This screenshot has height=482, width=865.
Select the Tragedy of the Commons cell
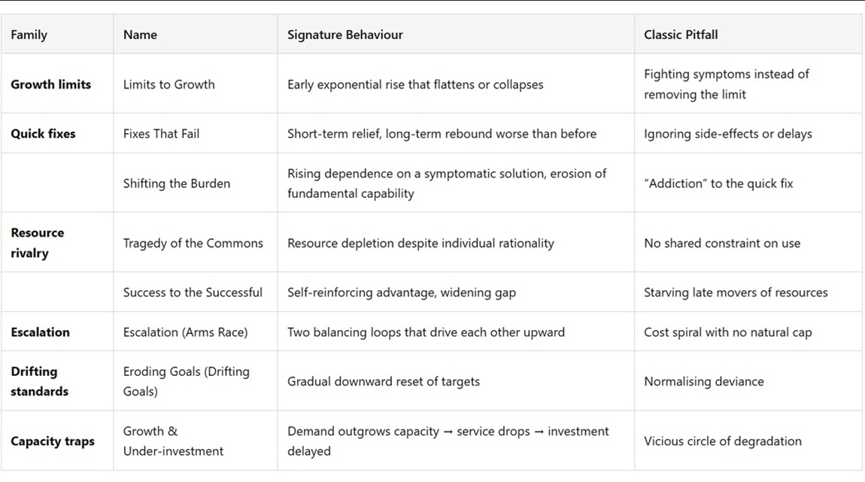click(x=193, y=243)
